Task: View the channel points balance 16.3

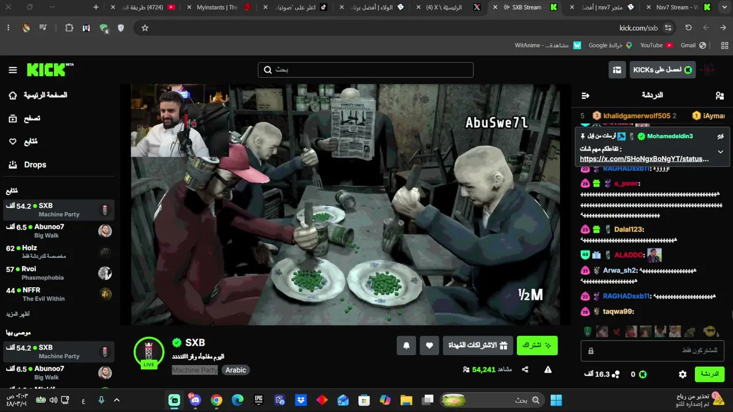Action: tap(602, 374)
